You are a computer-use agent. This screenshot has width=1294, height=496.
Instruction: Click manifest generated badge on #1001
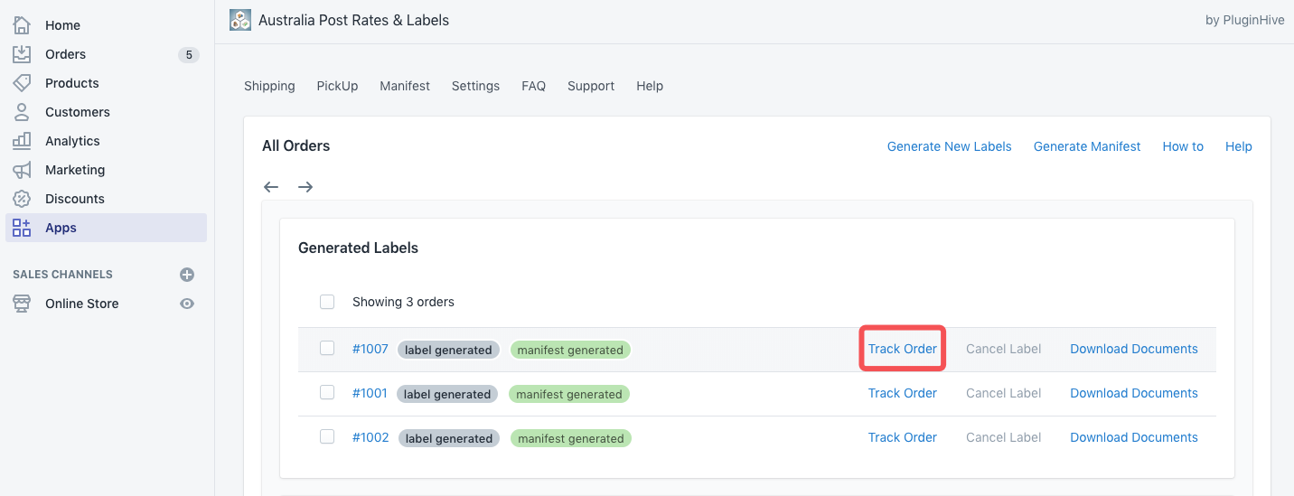[x=569, y=394]
